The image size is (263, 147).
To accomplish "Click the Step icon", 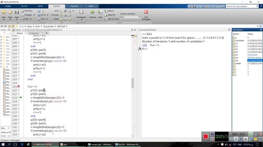I will (100, 12).
